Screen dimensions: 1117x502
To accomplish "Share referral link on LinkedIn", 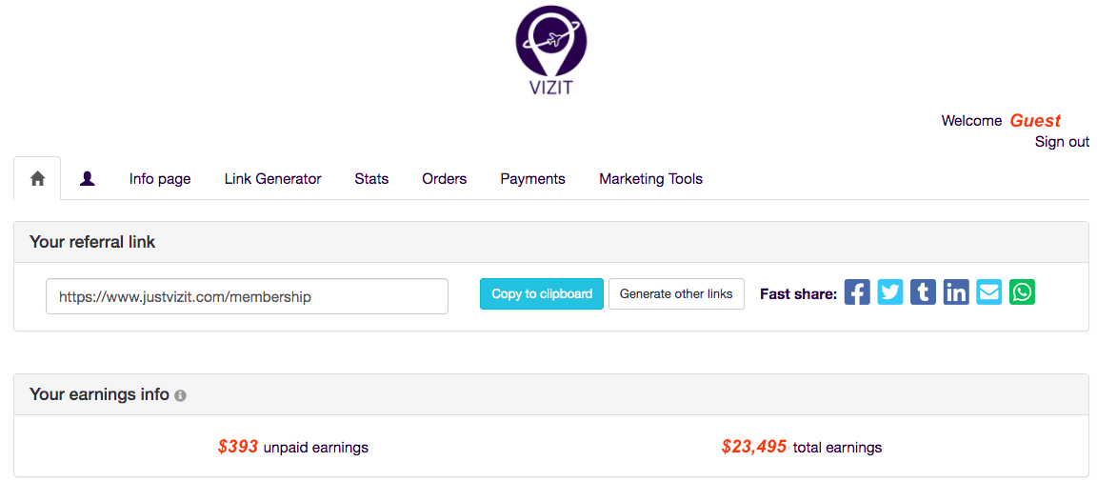I will point(956,292).
